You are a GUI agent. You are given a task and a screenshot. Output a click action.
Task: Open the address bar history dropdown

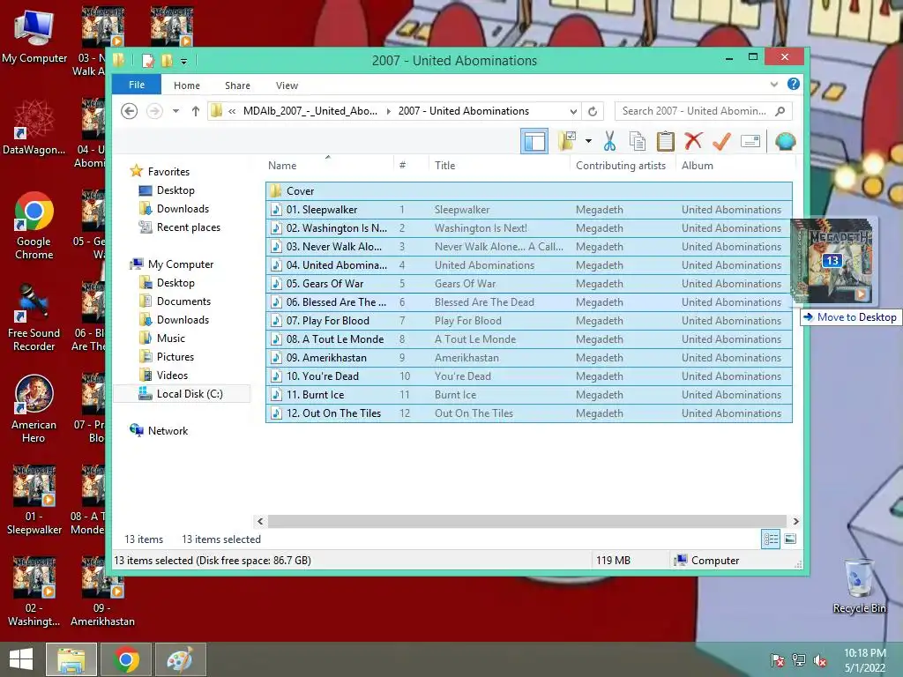click(x=573, y=111)
